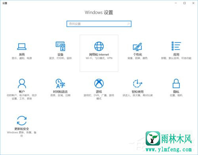Open the Gaming Xbox icon
198x155 pixels.
coord(99,83)
